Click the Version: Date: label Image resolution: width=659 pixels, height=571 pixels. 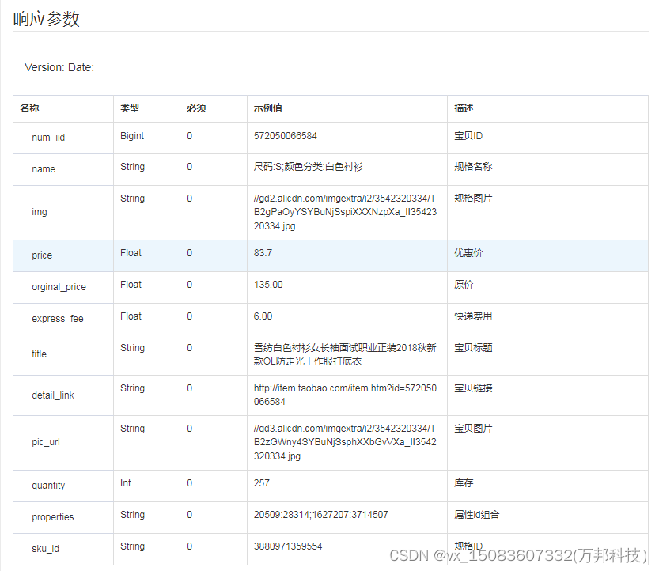coord(59,68)
